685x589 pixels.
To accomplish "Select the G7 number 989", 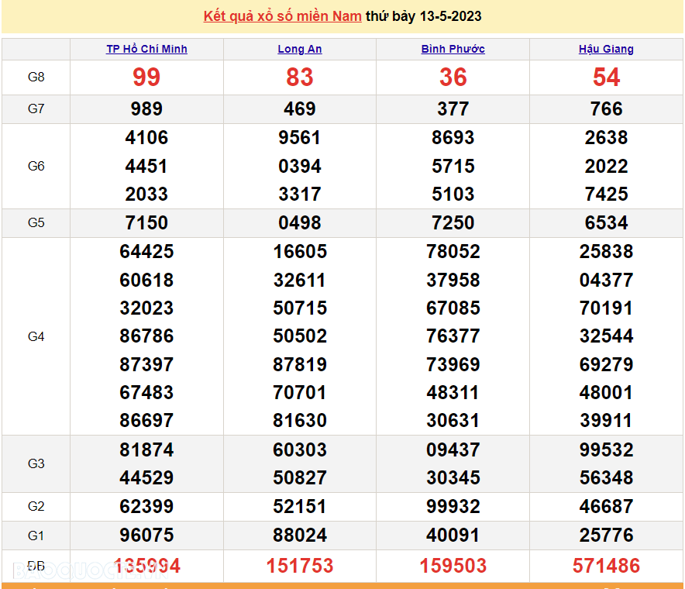I will pyautogui.click(x=146, y=109).
